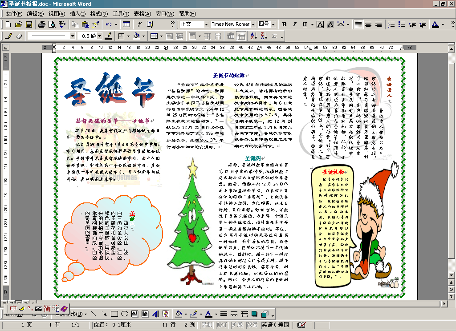Expand the Times New Roman font list
456x331 pixels.
[x=253, y=24]
